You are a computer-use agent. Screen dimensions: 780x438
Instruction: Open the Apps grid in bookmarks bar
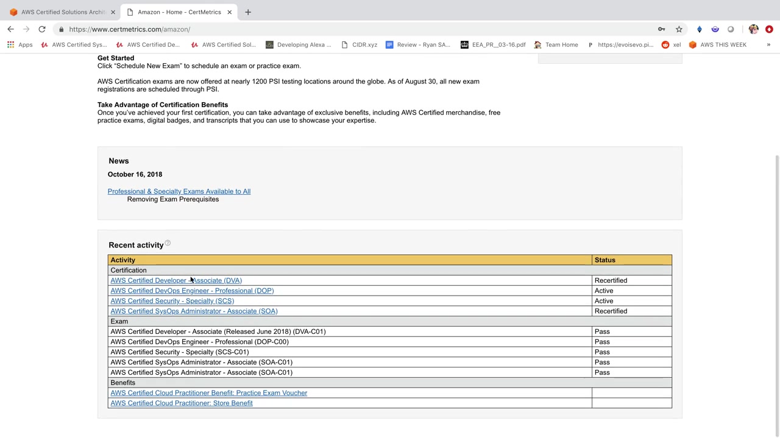point(19,44)
